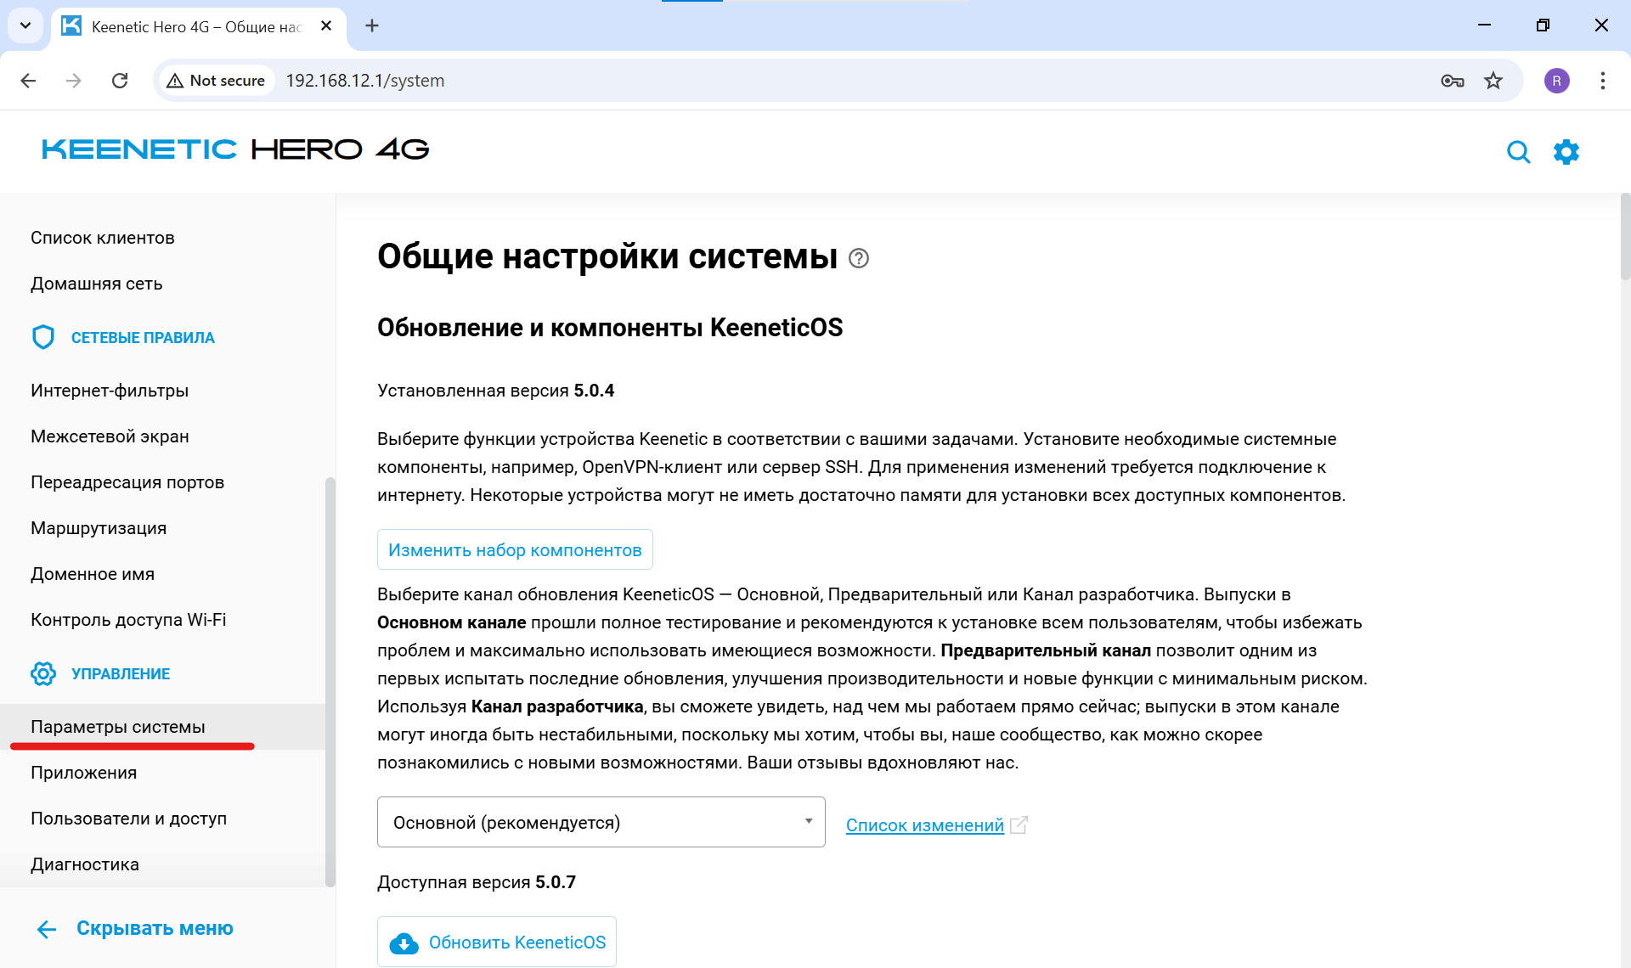Reload the page with the refresh icon
The height and width of the screenshot is (968, 1631).
coord(120,80)
